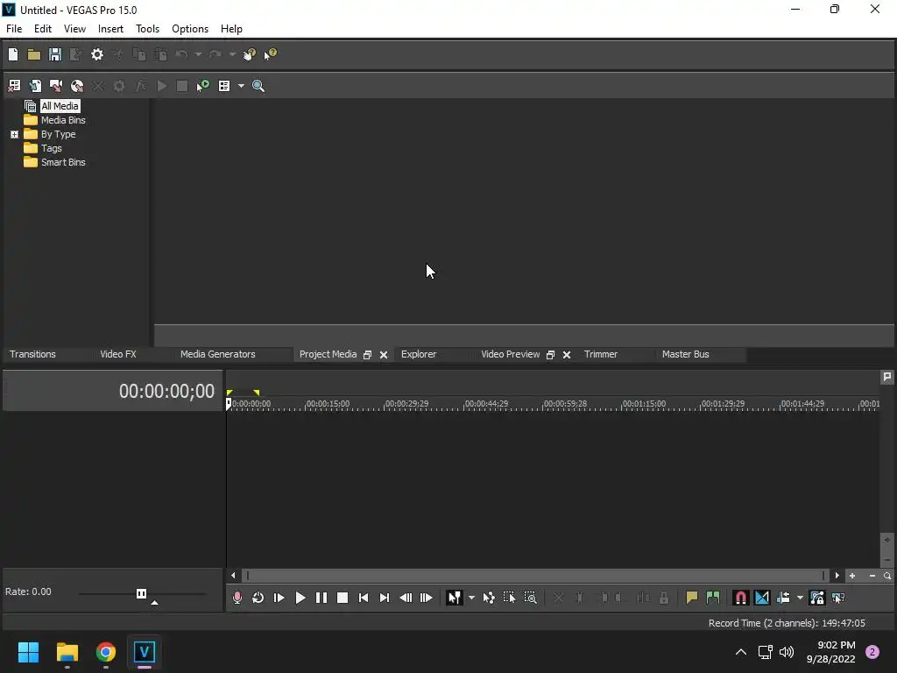
Task: Close the Project Media tab
Action: click(384, 355)
